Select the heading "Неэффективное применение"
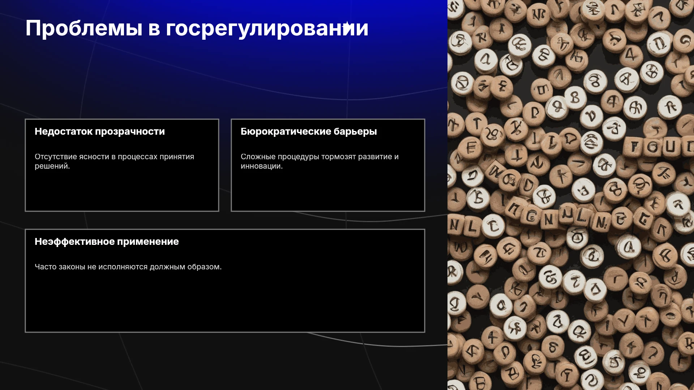 [107, 242]
